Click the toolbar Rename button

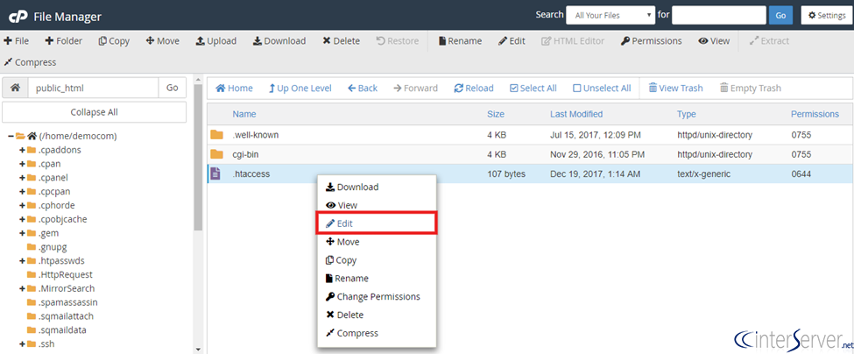[x=460, y=41]
